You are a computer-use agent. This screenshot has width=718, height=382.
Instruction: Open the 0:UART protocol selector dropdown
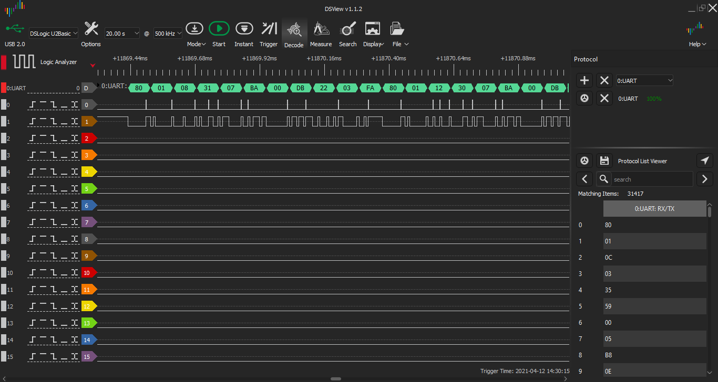tap(644, 80)
